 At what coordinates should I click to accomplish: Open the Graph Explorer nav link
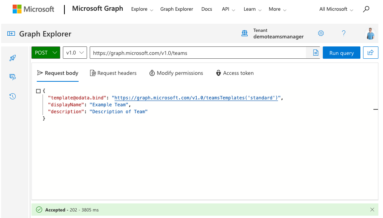click(177, 9)
